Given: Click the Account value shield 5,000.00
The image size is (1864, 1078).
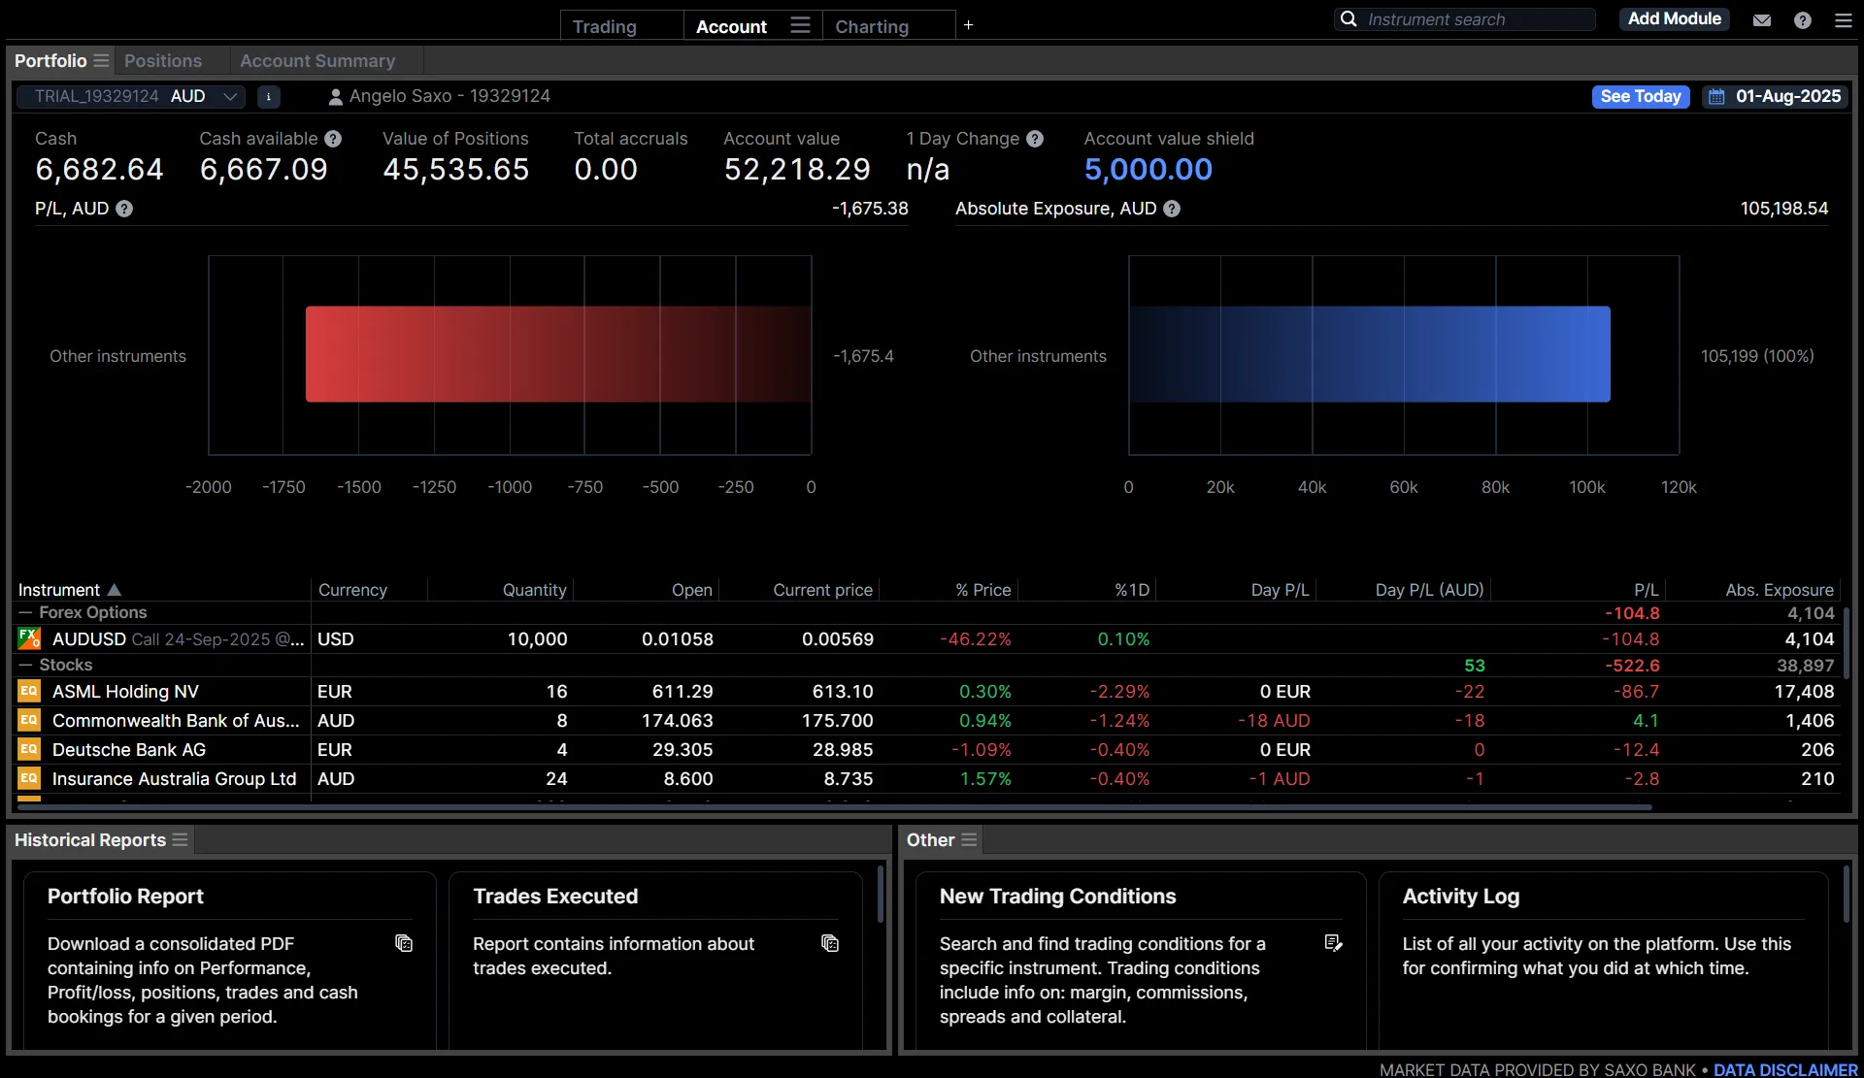Looking at the screenshot, I should (1148, 170).
